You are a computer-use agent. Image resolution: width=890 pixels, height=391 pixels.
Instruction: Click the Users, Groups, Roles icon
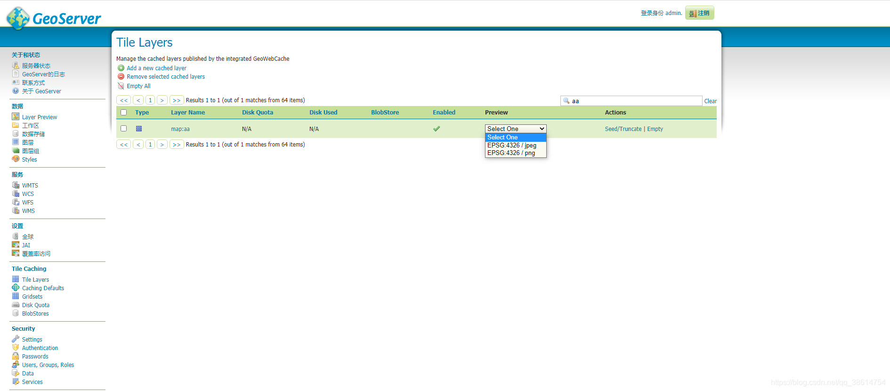coord(16,364)
